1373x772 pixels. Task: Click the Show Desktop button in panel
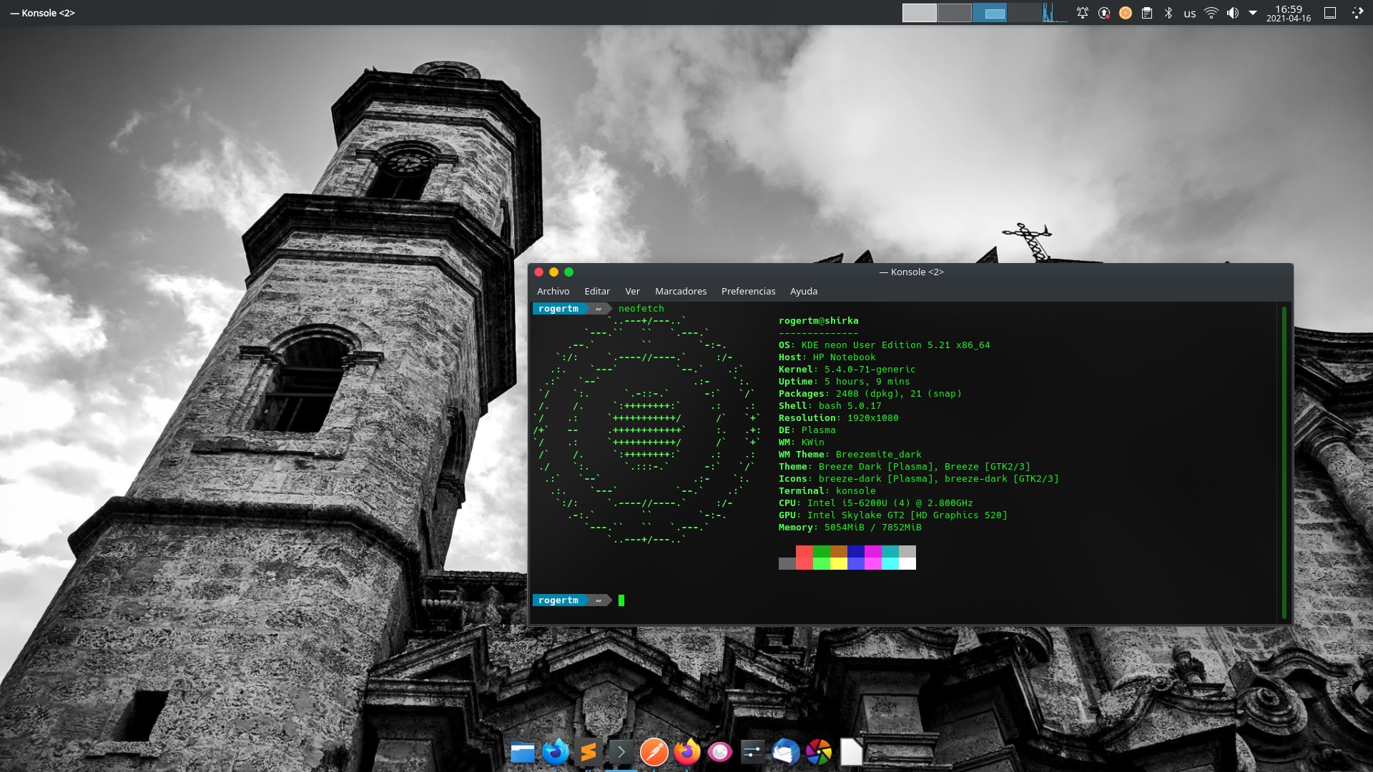(1330, 13)
